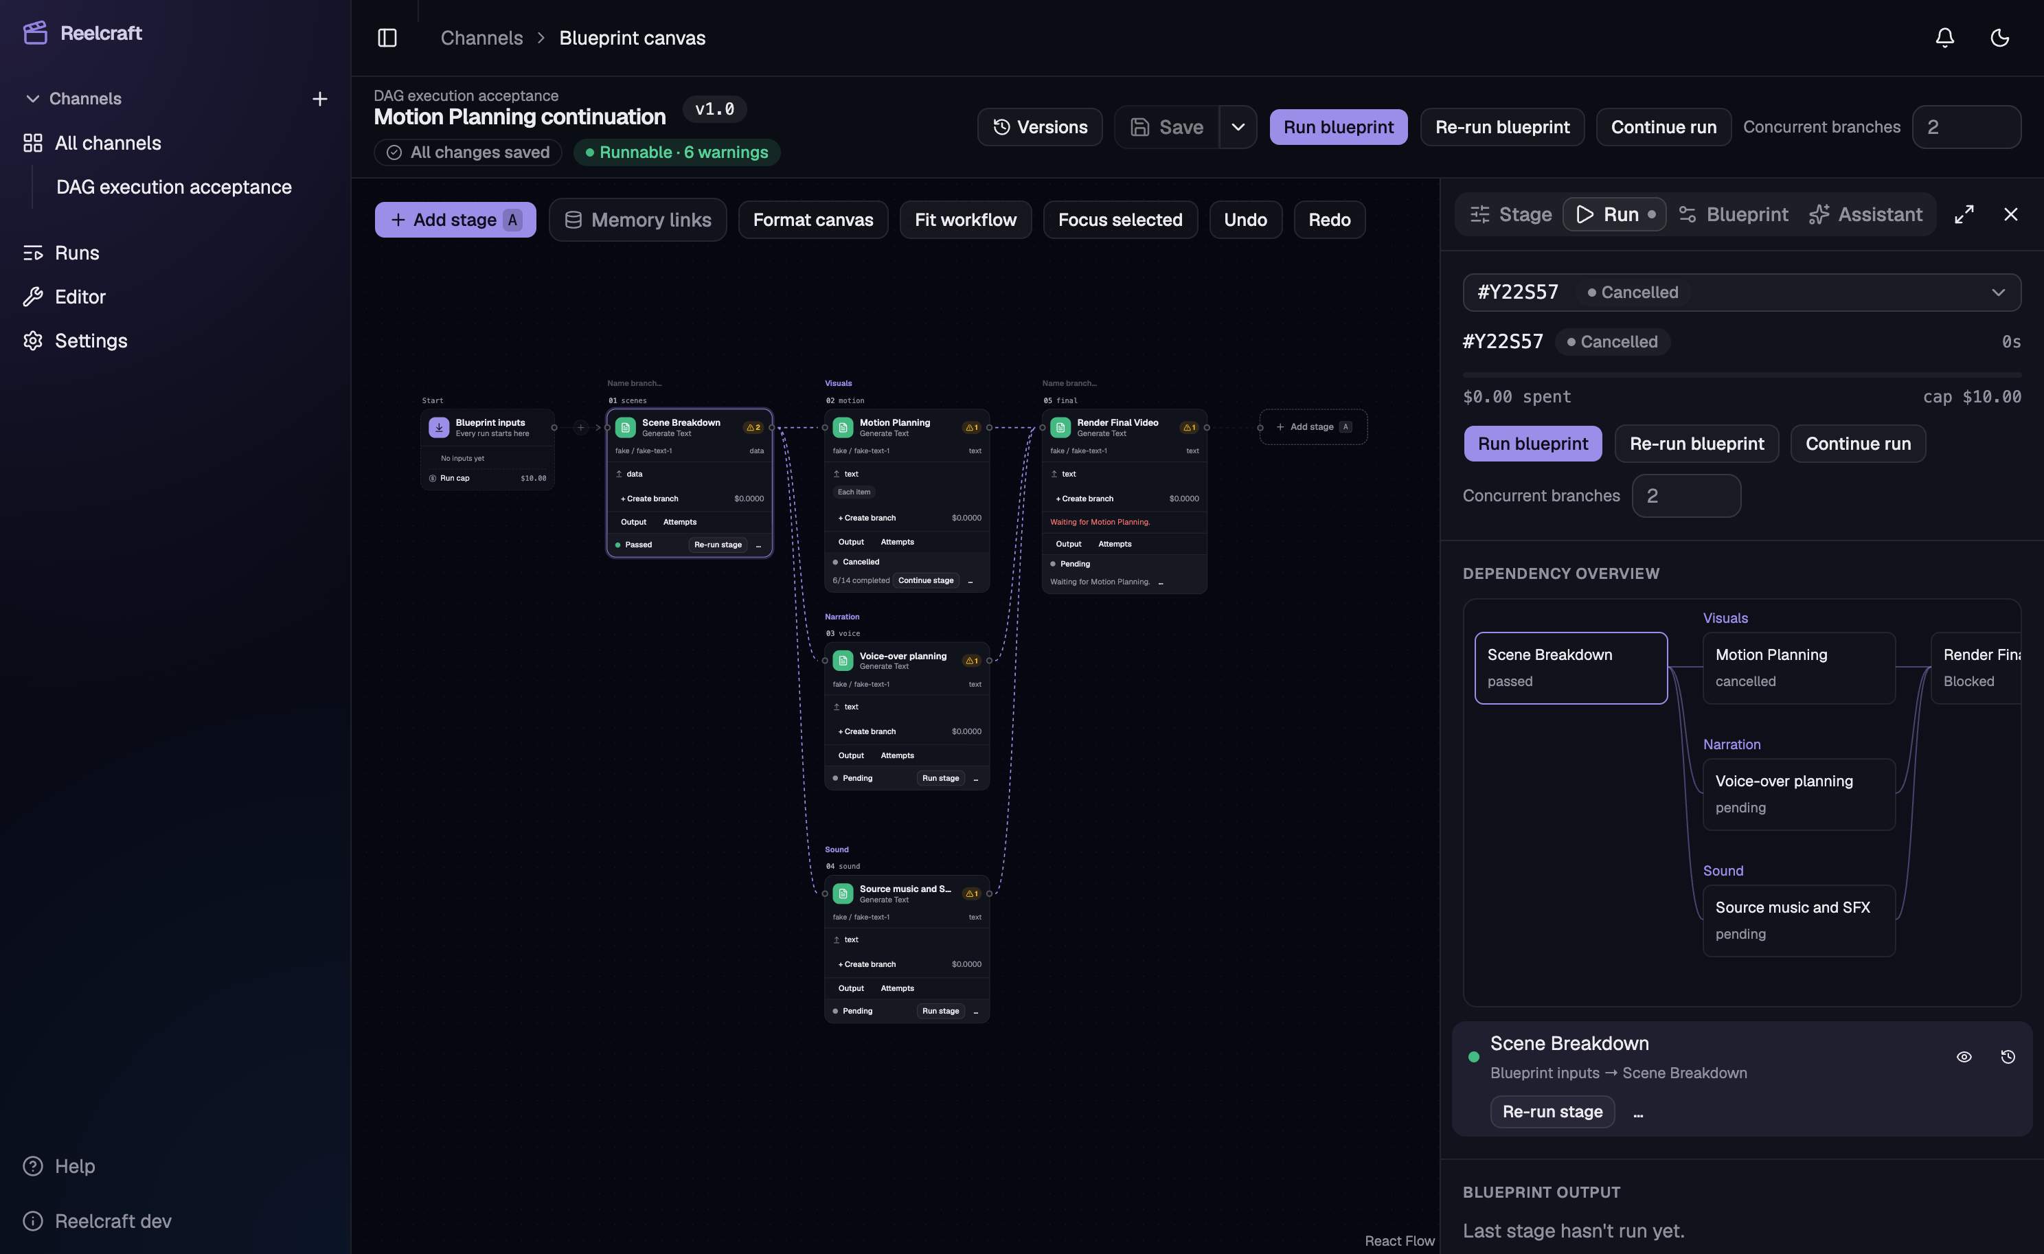Open Help link
Image resolution: width=2044 pixels, height=1254 pixels.
click(x=75, y=1166)
